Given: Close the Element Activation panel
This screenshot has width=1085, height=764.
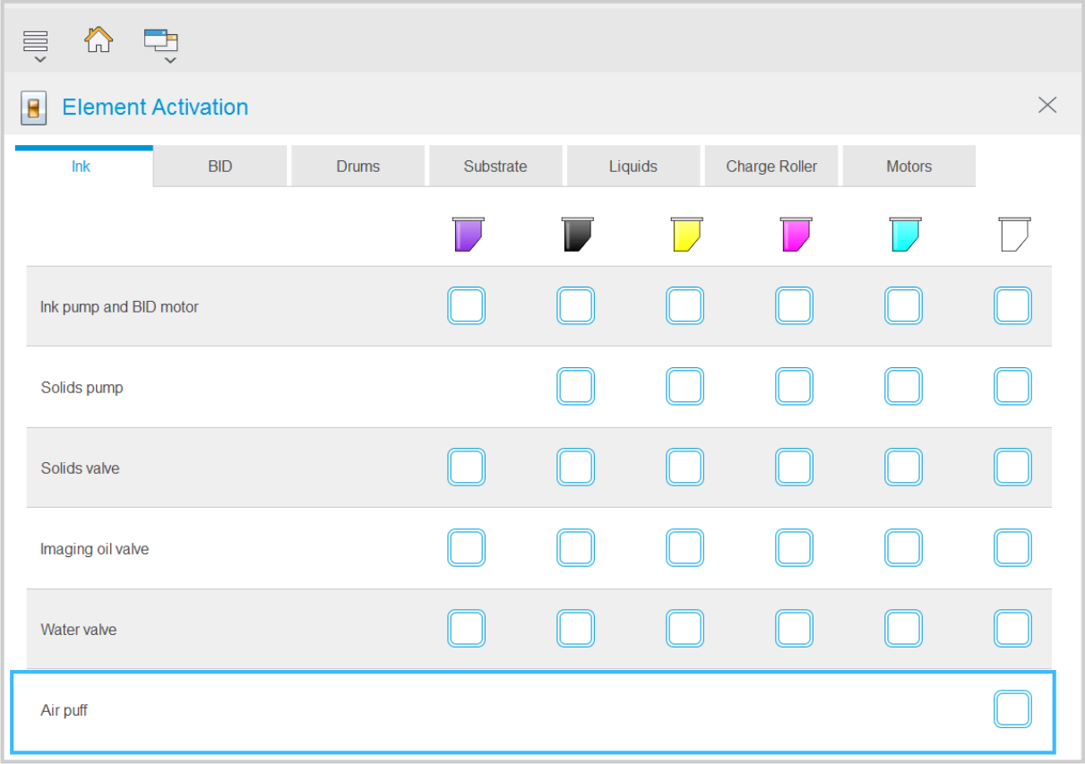Looking at the screenshot, I should tap(1047, 105).
